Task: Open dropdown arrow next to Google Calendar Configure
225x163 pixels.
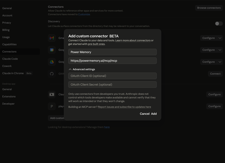Action: click(x=220, y=50)
